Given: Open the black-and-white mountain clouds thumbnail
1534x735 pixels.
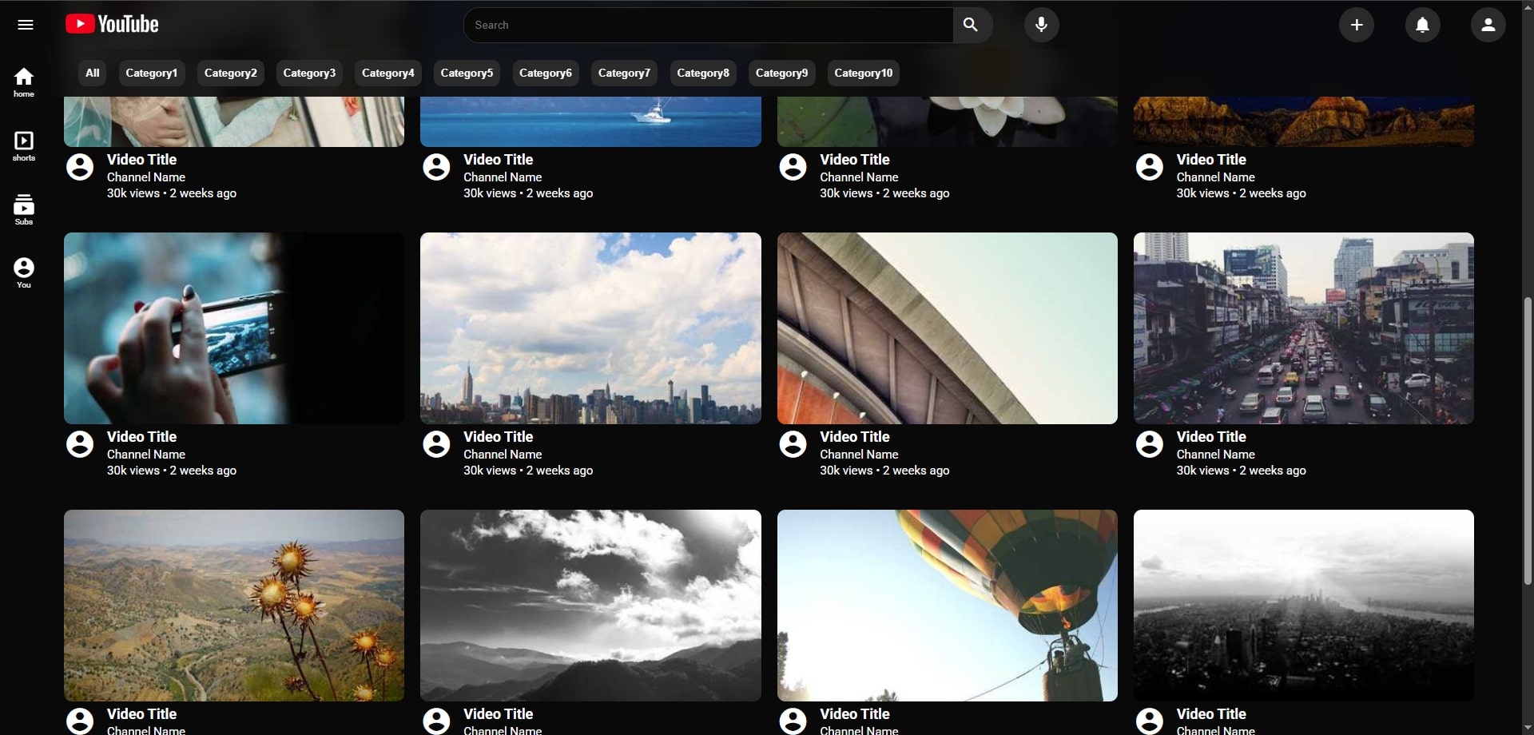Looking at the screenshot, I should (590, 606).
